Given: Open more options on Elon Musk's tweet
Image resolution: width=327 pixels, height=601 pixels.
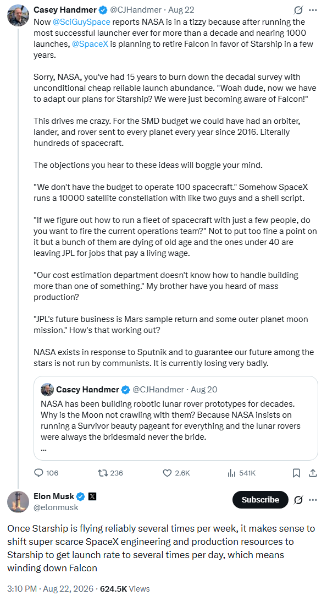Looking at the screenshot, I should pos(313,500).
